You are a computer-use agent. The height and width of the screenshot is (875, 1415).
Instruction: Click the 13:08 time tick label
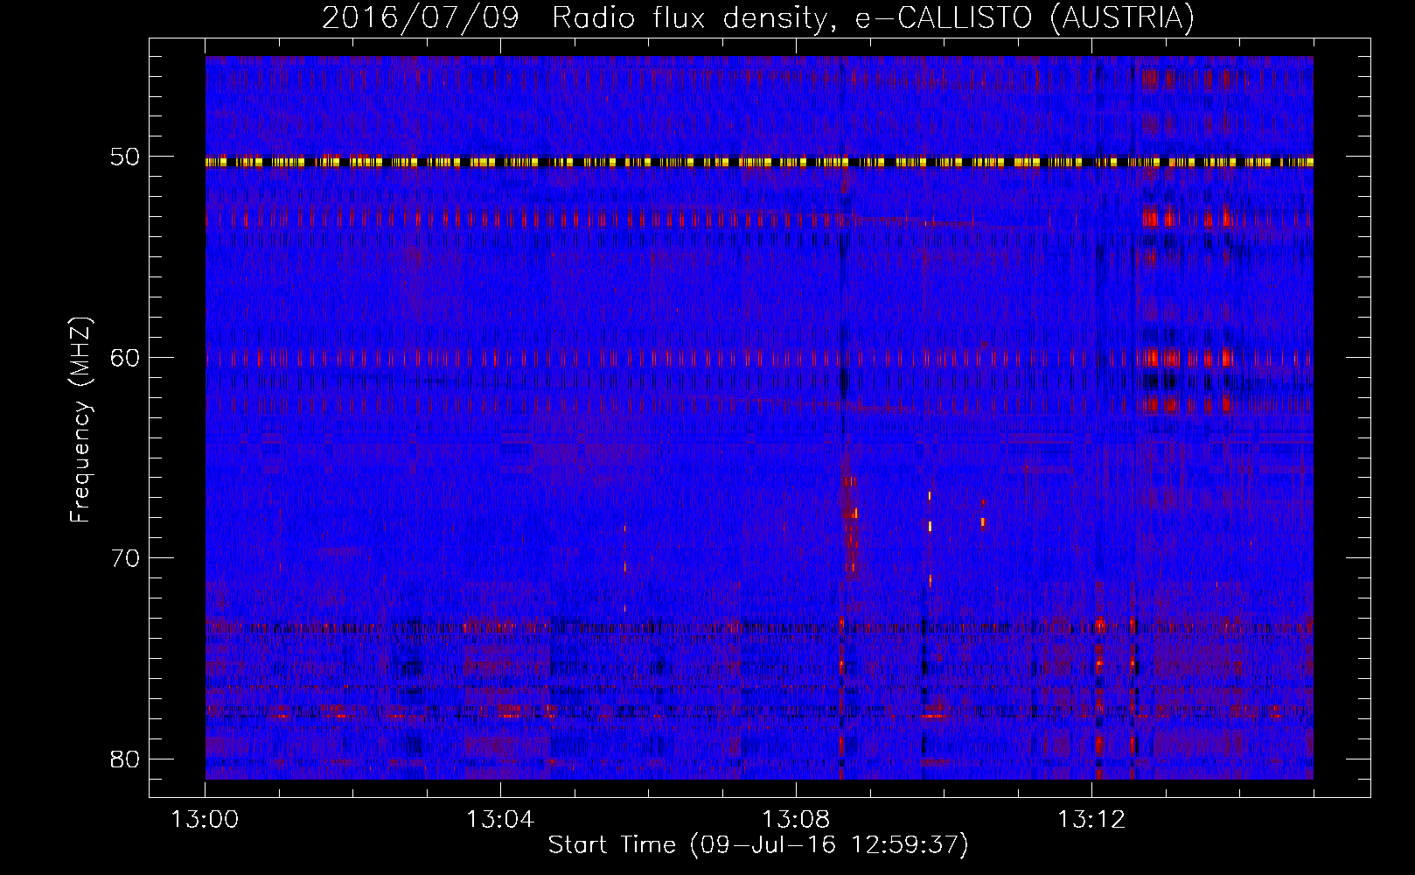(796, 820)
